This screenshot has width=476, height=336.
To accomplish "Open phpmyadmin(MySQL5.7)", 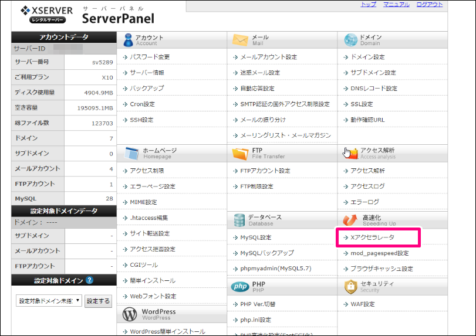I will pos(276,269).
